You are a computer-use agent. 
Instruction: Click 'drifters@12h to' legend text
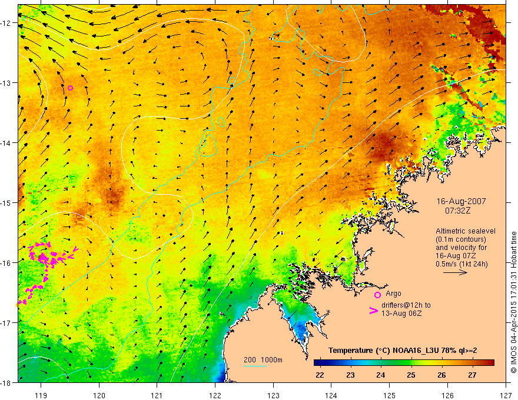406,305
